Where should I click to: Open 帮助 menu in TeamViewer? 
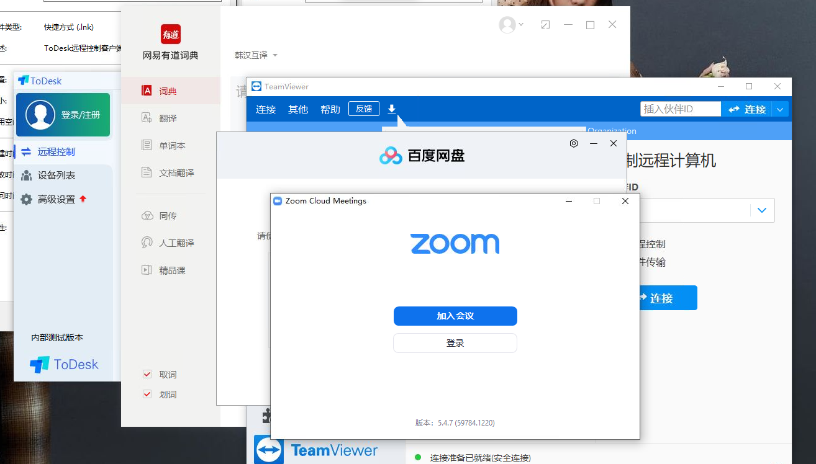[330, 109]
